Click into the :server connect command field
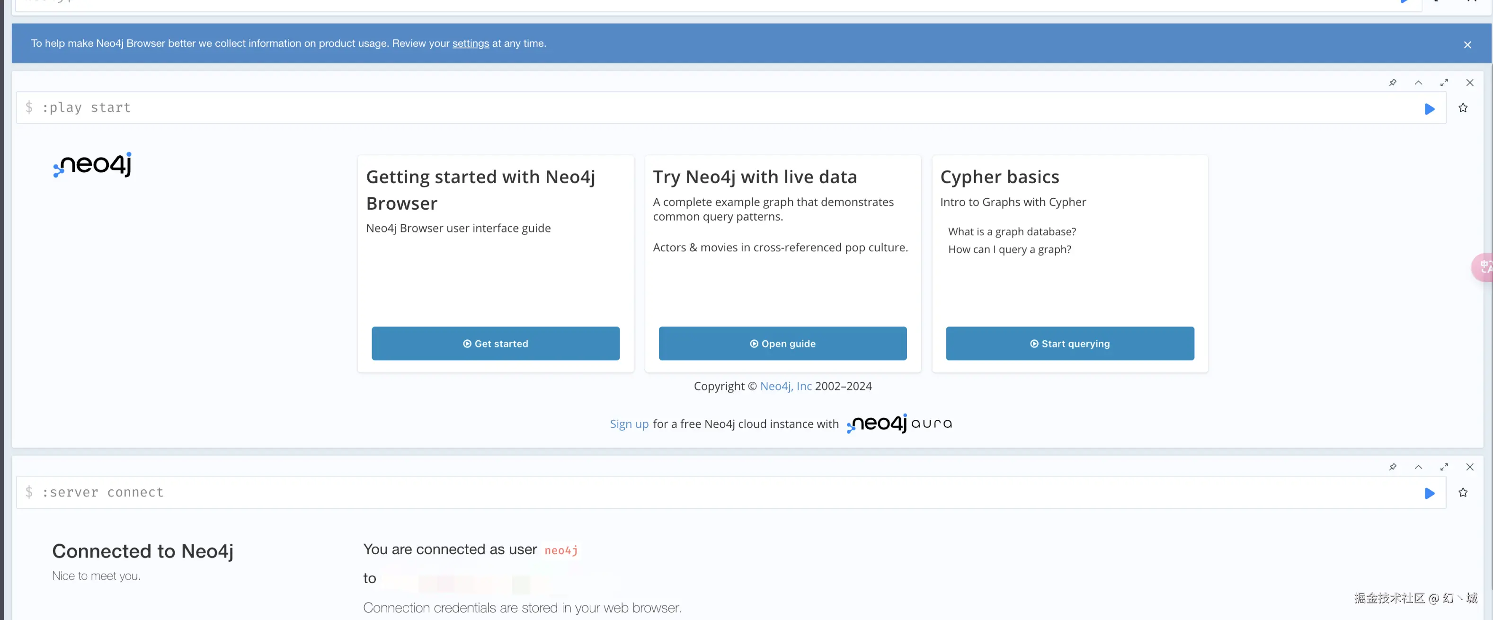The height and width of the screenshot is (620, 1493). click(695, 493)
